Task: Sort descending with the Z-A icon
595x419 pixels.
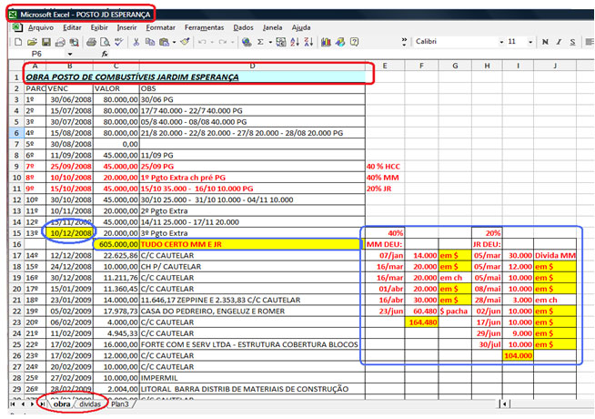Action: (308, 42)
